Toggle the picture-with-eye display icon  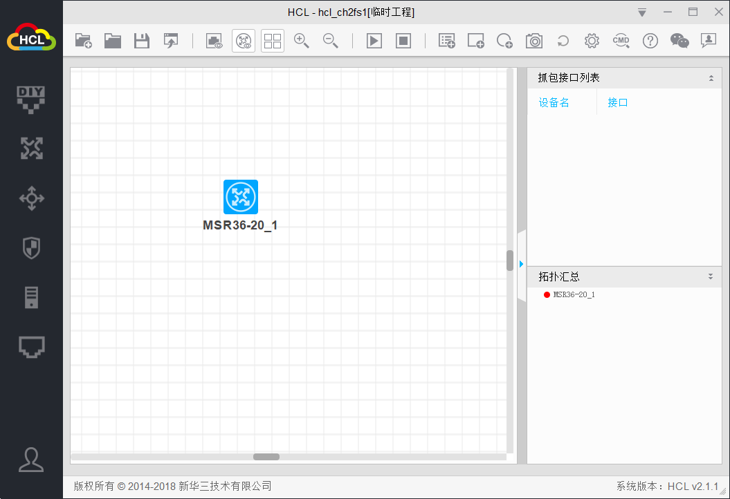tap(215, 41)
